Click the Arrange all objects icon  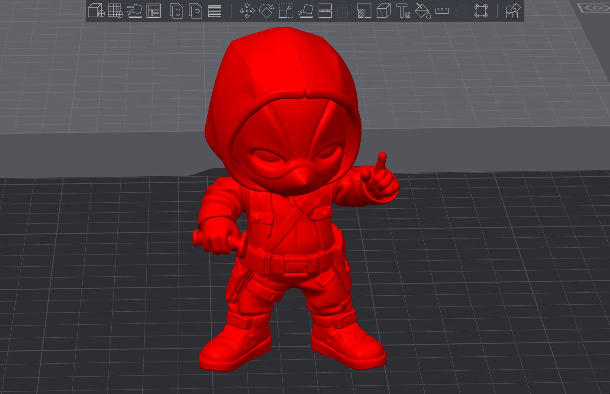coord(154,10)
